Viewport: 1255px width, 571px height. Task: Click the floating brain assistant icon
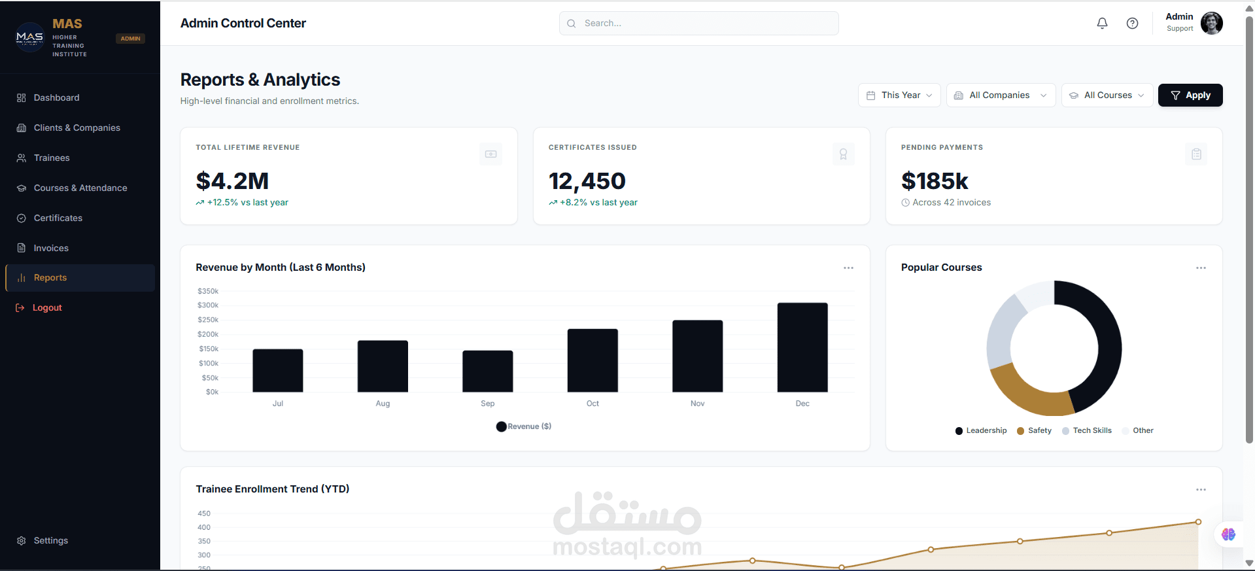1228,534
